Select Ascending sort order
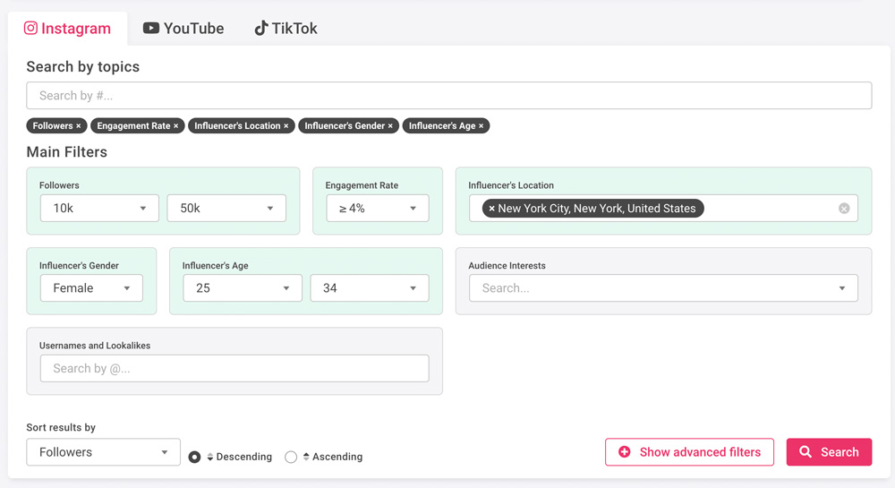Viewport: 895px width, 488px height. (291, 457)
